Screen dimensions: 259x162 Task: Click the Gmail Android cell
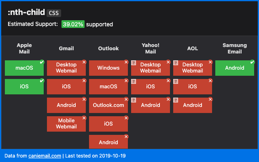[x=66, y=105]
